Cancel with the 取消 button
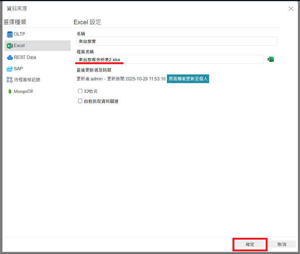The image size is (300, 254). (x=282, y=245)
